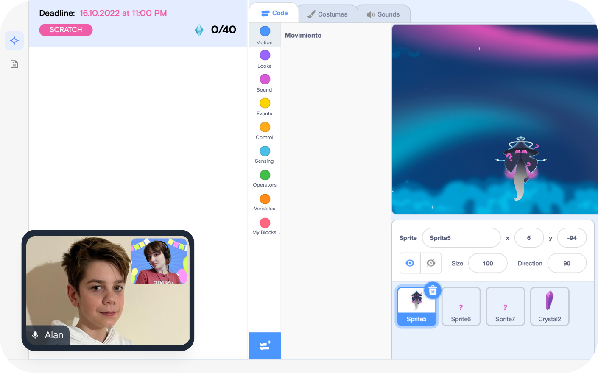Select the Sprite6 sprite
Image resolution: width=598 pixels, height=373 pixels.
[x=461, y=306]
